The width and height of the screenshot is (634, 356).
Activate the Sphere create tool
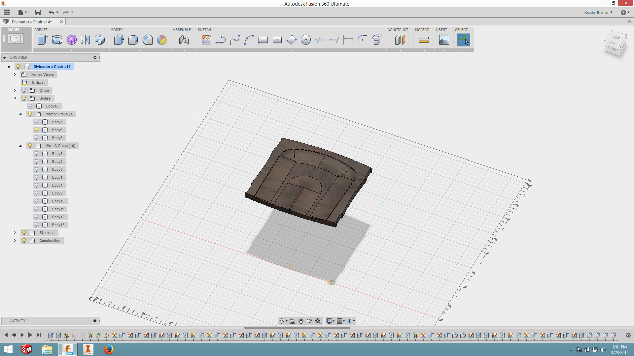click(x=71, y=40)
